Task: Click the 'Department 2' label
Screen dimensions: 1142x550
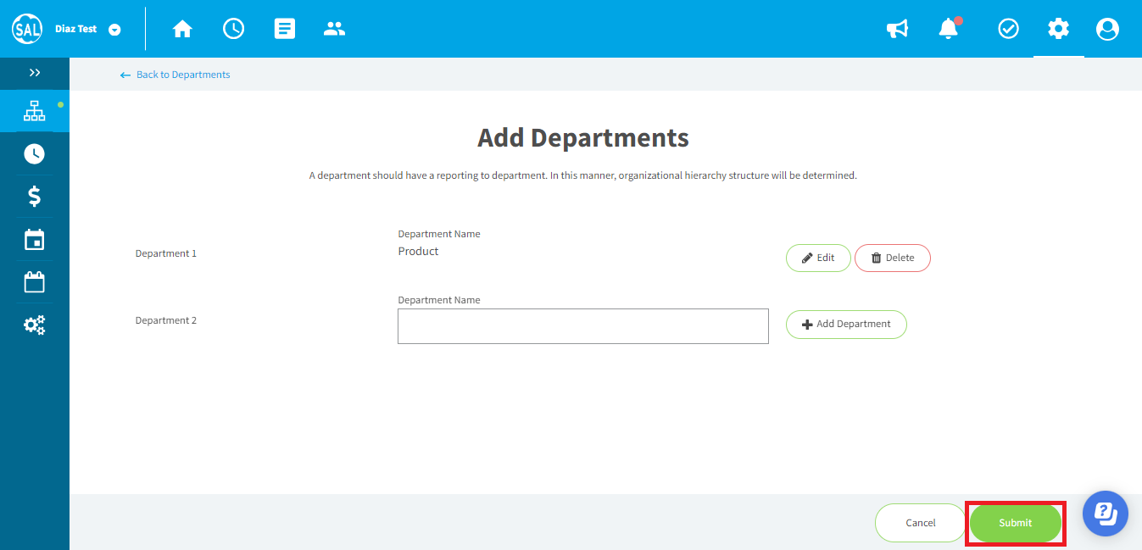Action: (x=166, y=320)
